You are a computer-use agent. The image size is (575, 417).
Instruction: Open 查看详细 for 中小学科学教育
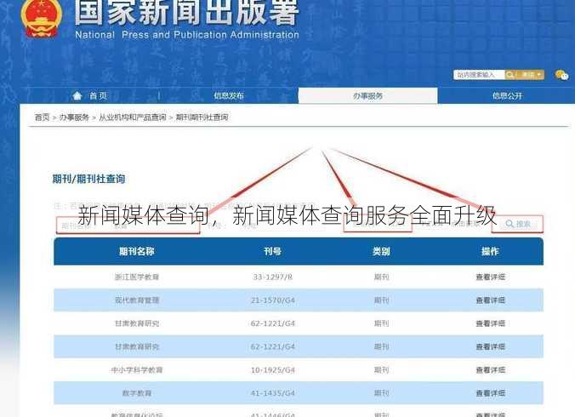coord(491,370)
